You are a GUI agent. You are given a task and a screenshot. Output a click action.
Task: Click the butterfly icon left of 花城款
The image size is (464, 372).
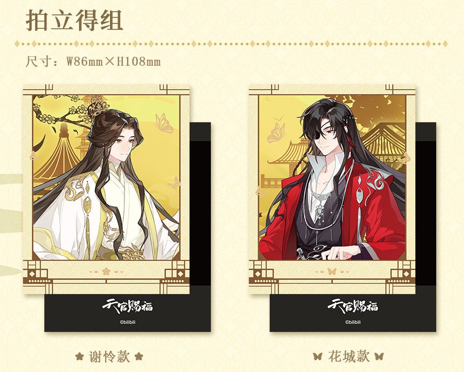click(x=318, y=357)
